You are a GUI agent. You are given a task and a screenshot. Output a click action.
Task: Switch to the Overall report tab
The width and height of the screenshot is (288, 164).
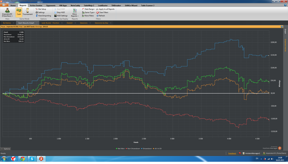pyautogui.click(x=70, y=23)
